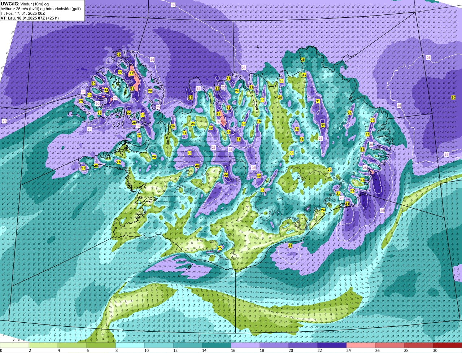Select the 8–10 m/s light cyan swatch
The height and width of the screenshot is (353, 462).
click(130, 345)
